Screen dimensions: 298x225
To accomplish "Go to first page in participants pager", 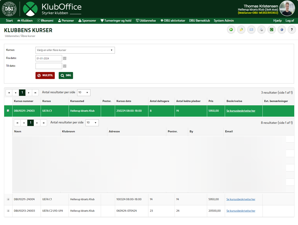I will click(x=17, y=123).
